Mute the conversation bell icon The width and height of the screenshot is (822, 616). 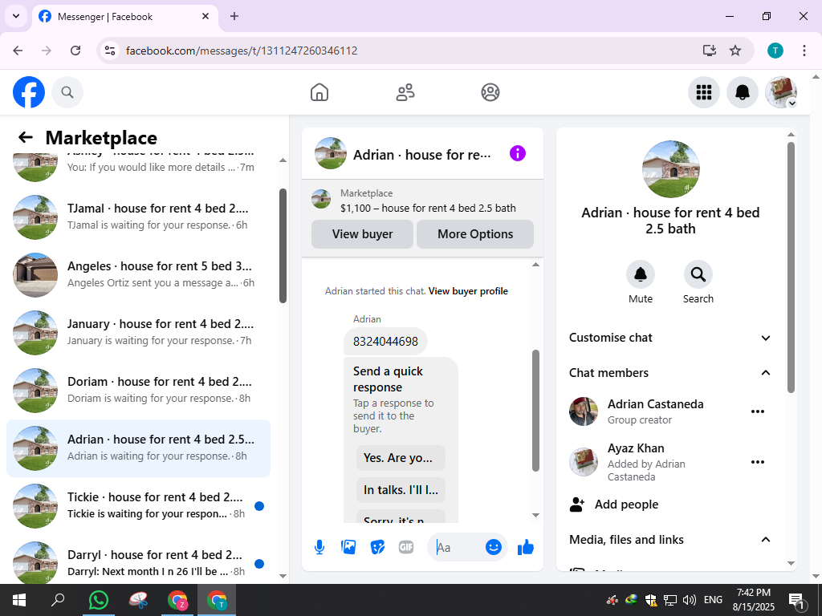641,274
